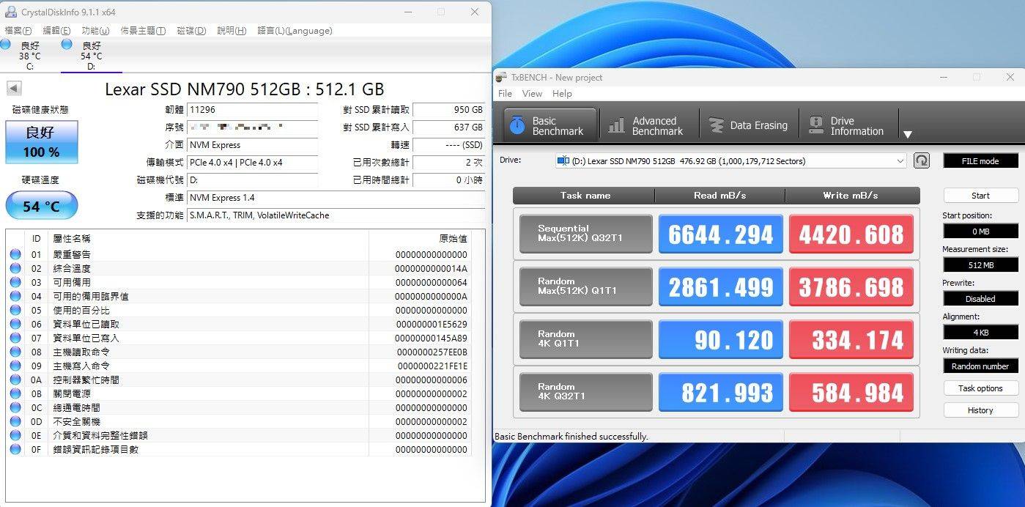Click the Advanced Benchmark chart icon

pyautogui.click(x=617, y=126)
